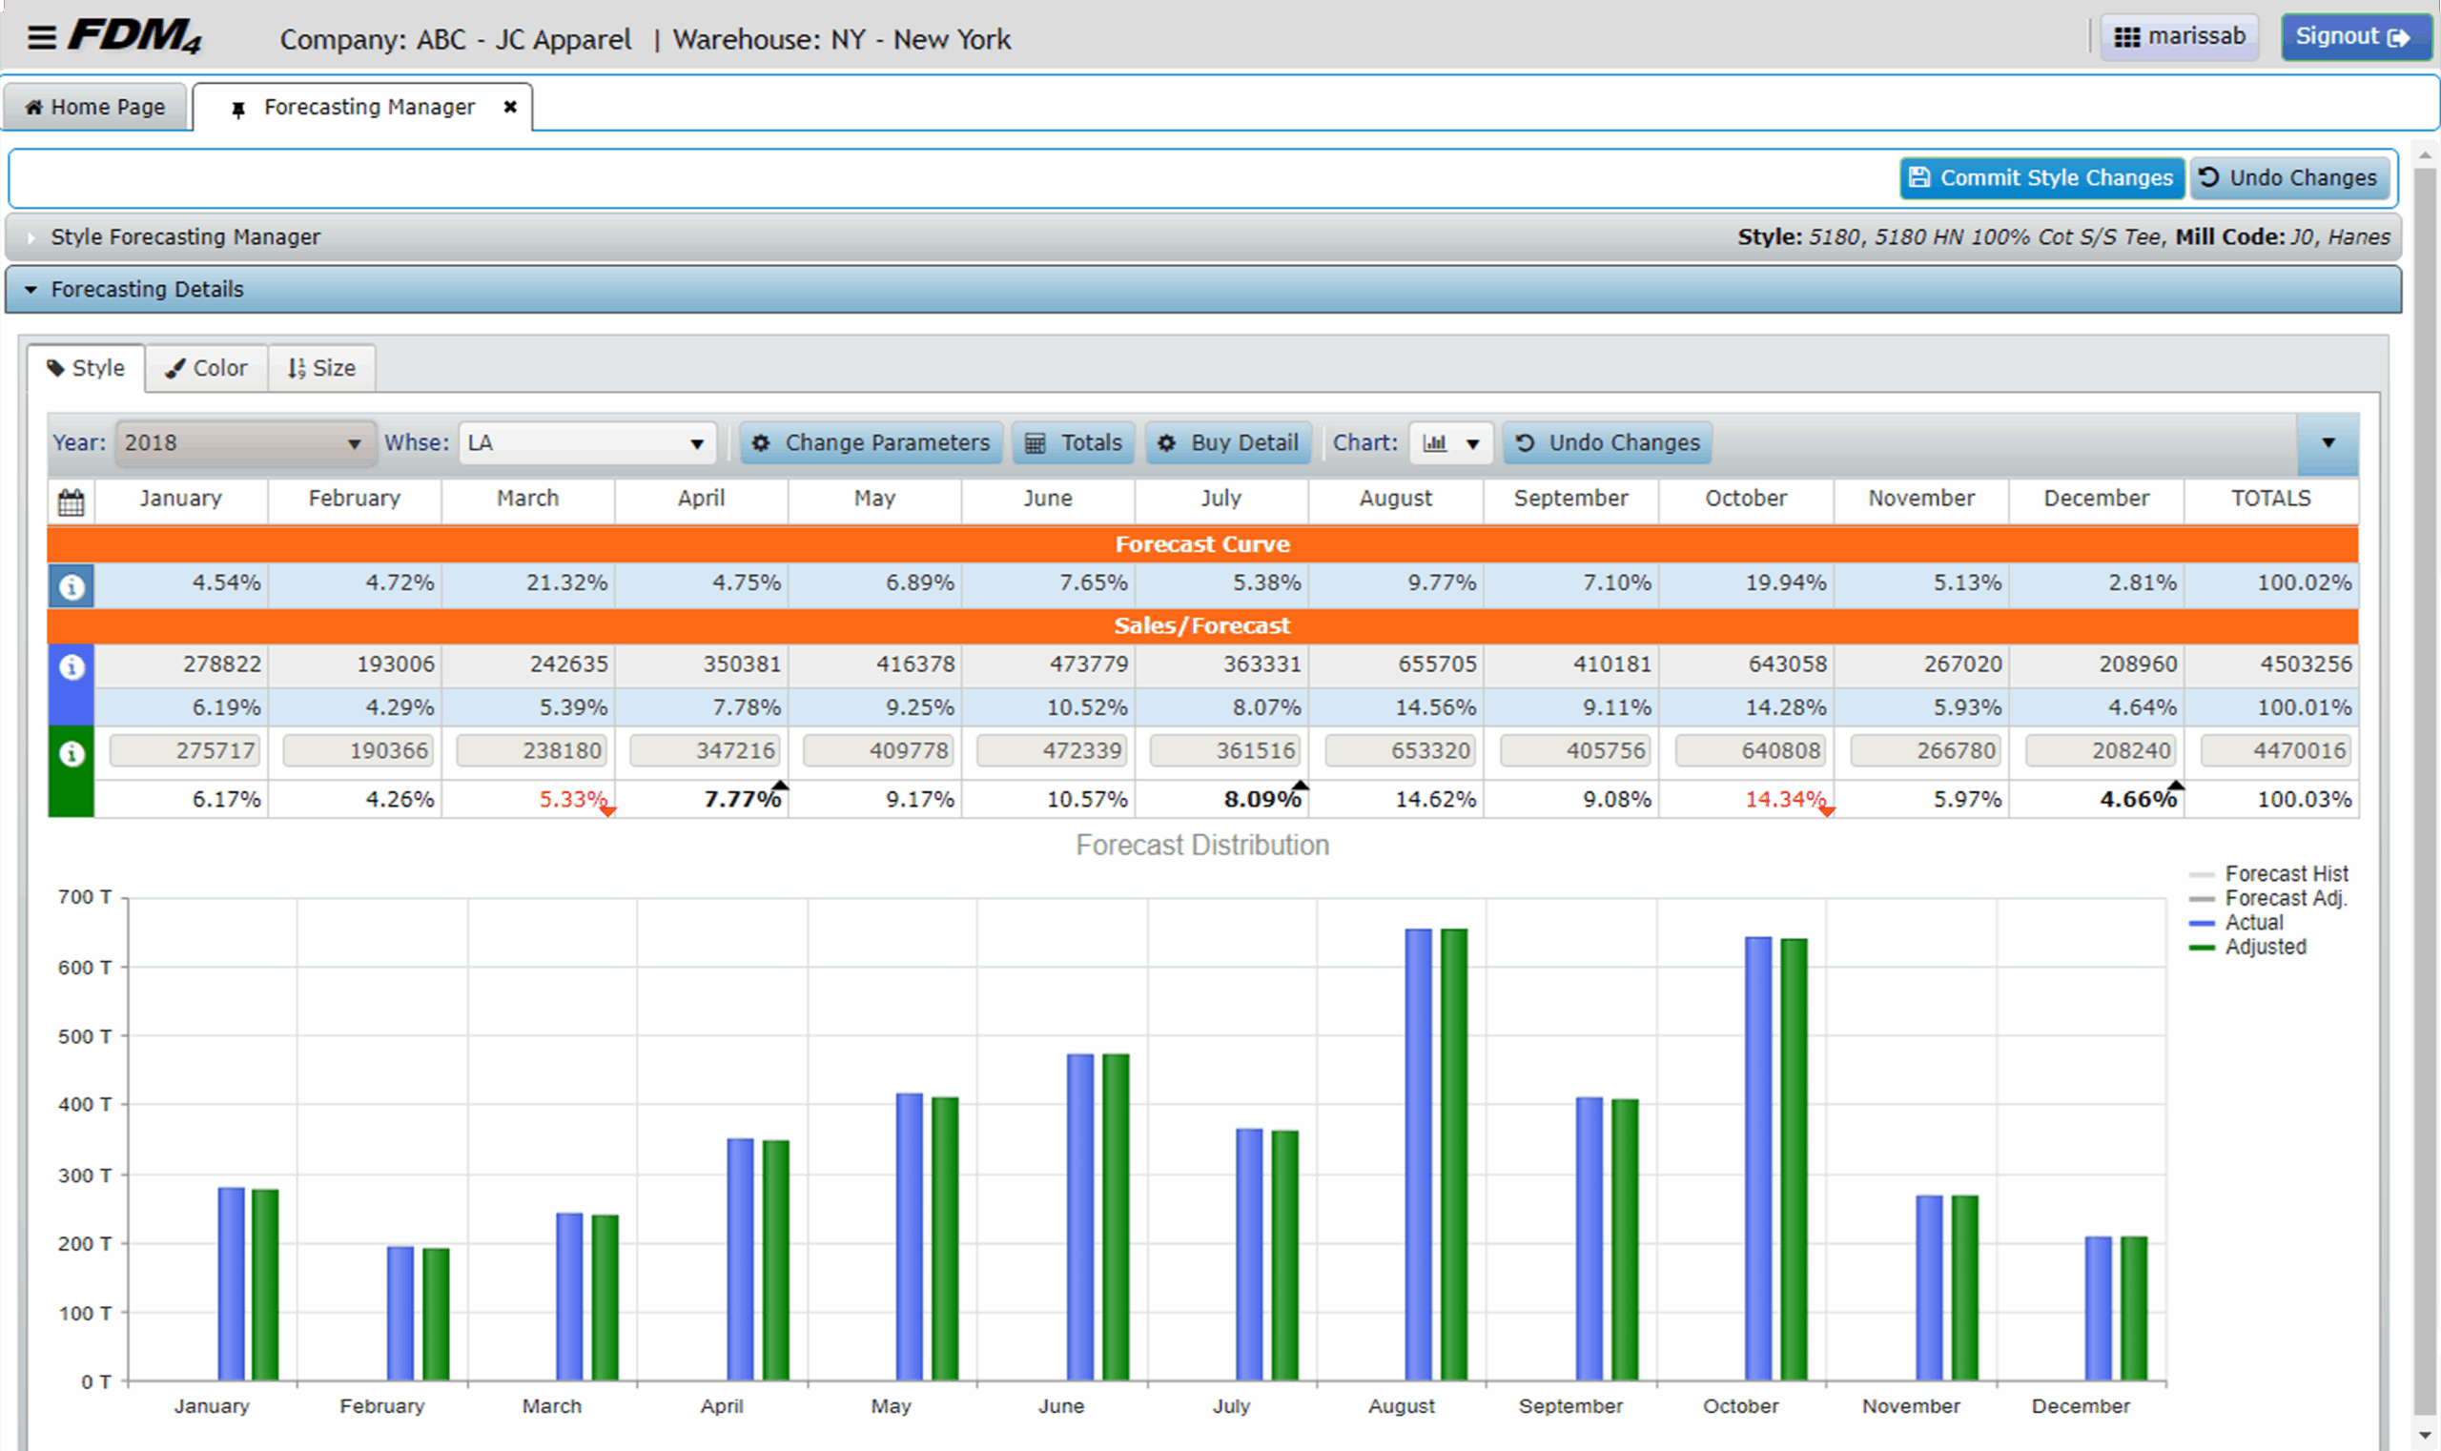
Task: Switch to the Color tab
Action: pos(206,369)
